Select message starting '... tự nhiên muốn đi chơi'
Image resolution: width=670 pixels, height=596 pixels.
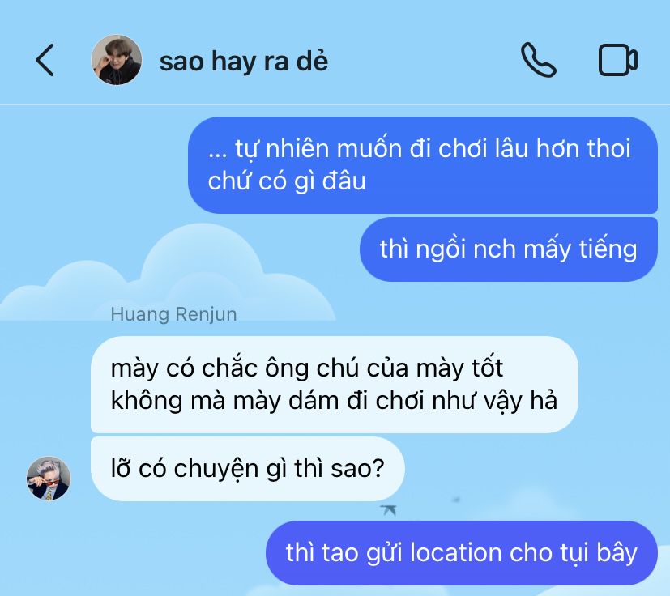(x=423, y=165)
